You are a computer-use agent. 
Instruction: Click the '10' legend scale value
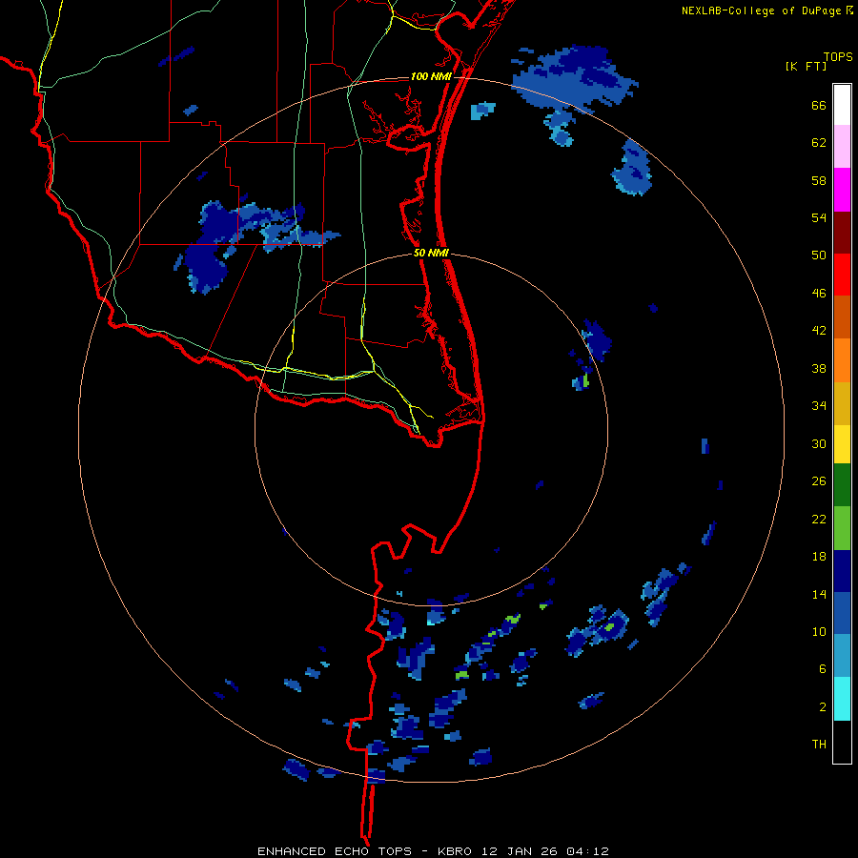tap(819, 631)
